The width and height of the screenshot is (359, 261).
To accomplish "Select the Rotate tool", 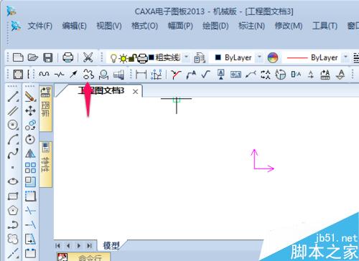I will click(x=30, y=139).
